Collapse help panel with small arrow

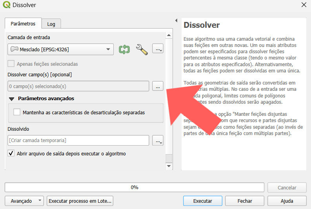[176, 20]
